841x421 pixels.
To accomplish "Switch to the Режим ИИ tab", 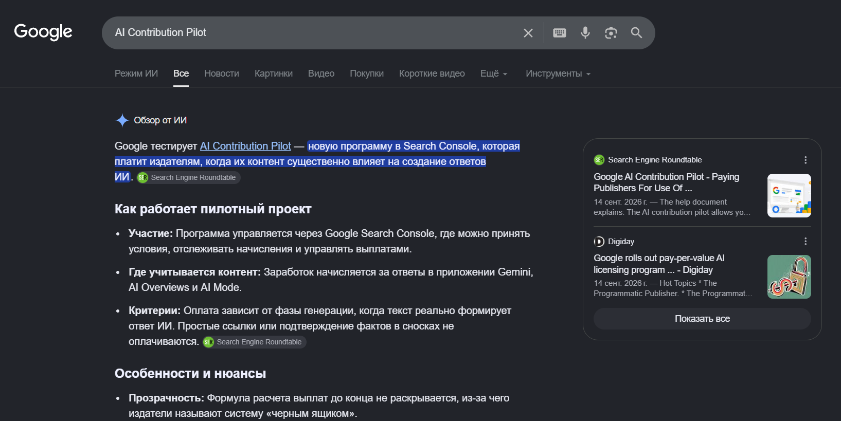I will tap(136, 74).
